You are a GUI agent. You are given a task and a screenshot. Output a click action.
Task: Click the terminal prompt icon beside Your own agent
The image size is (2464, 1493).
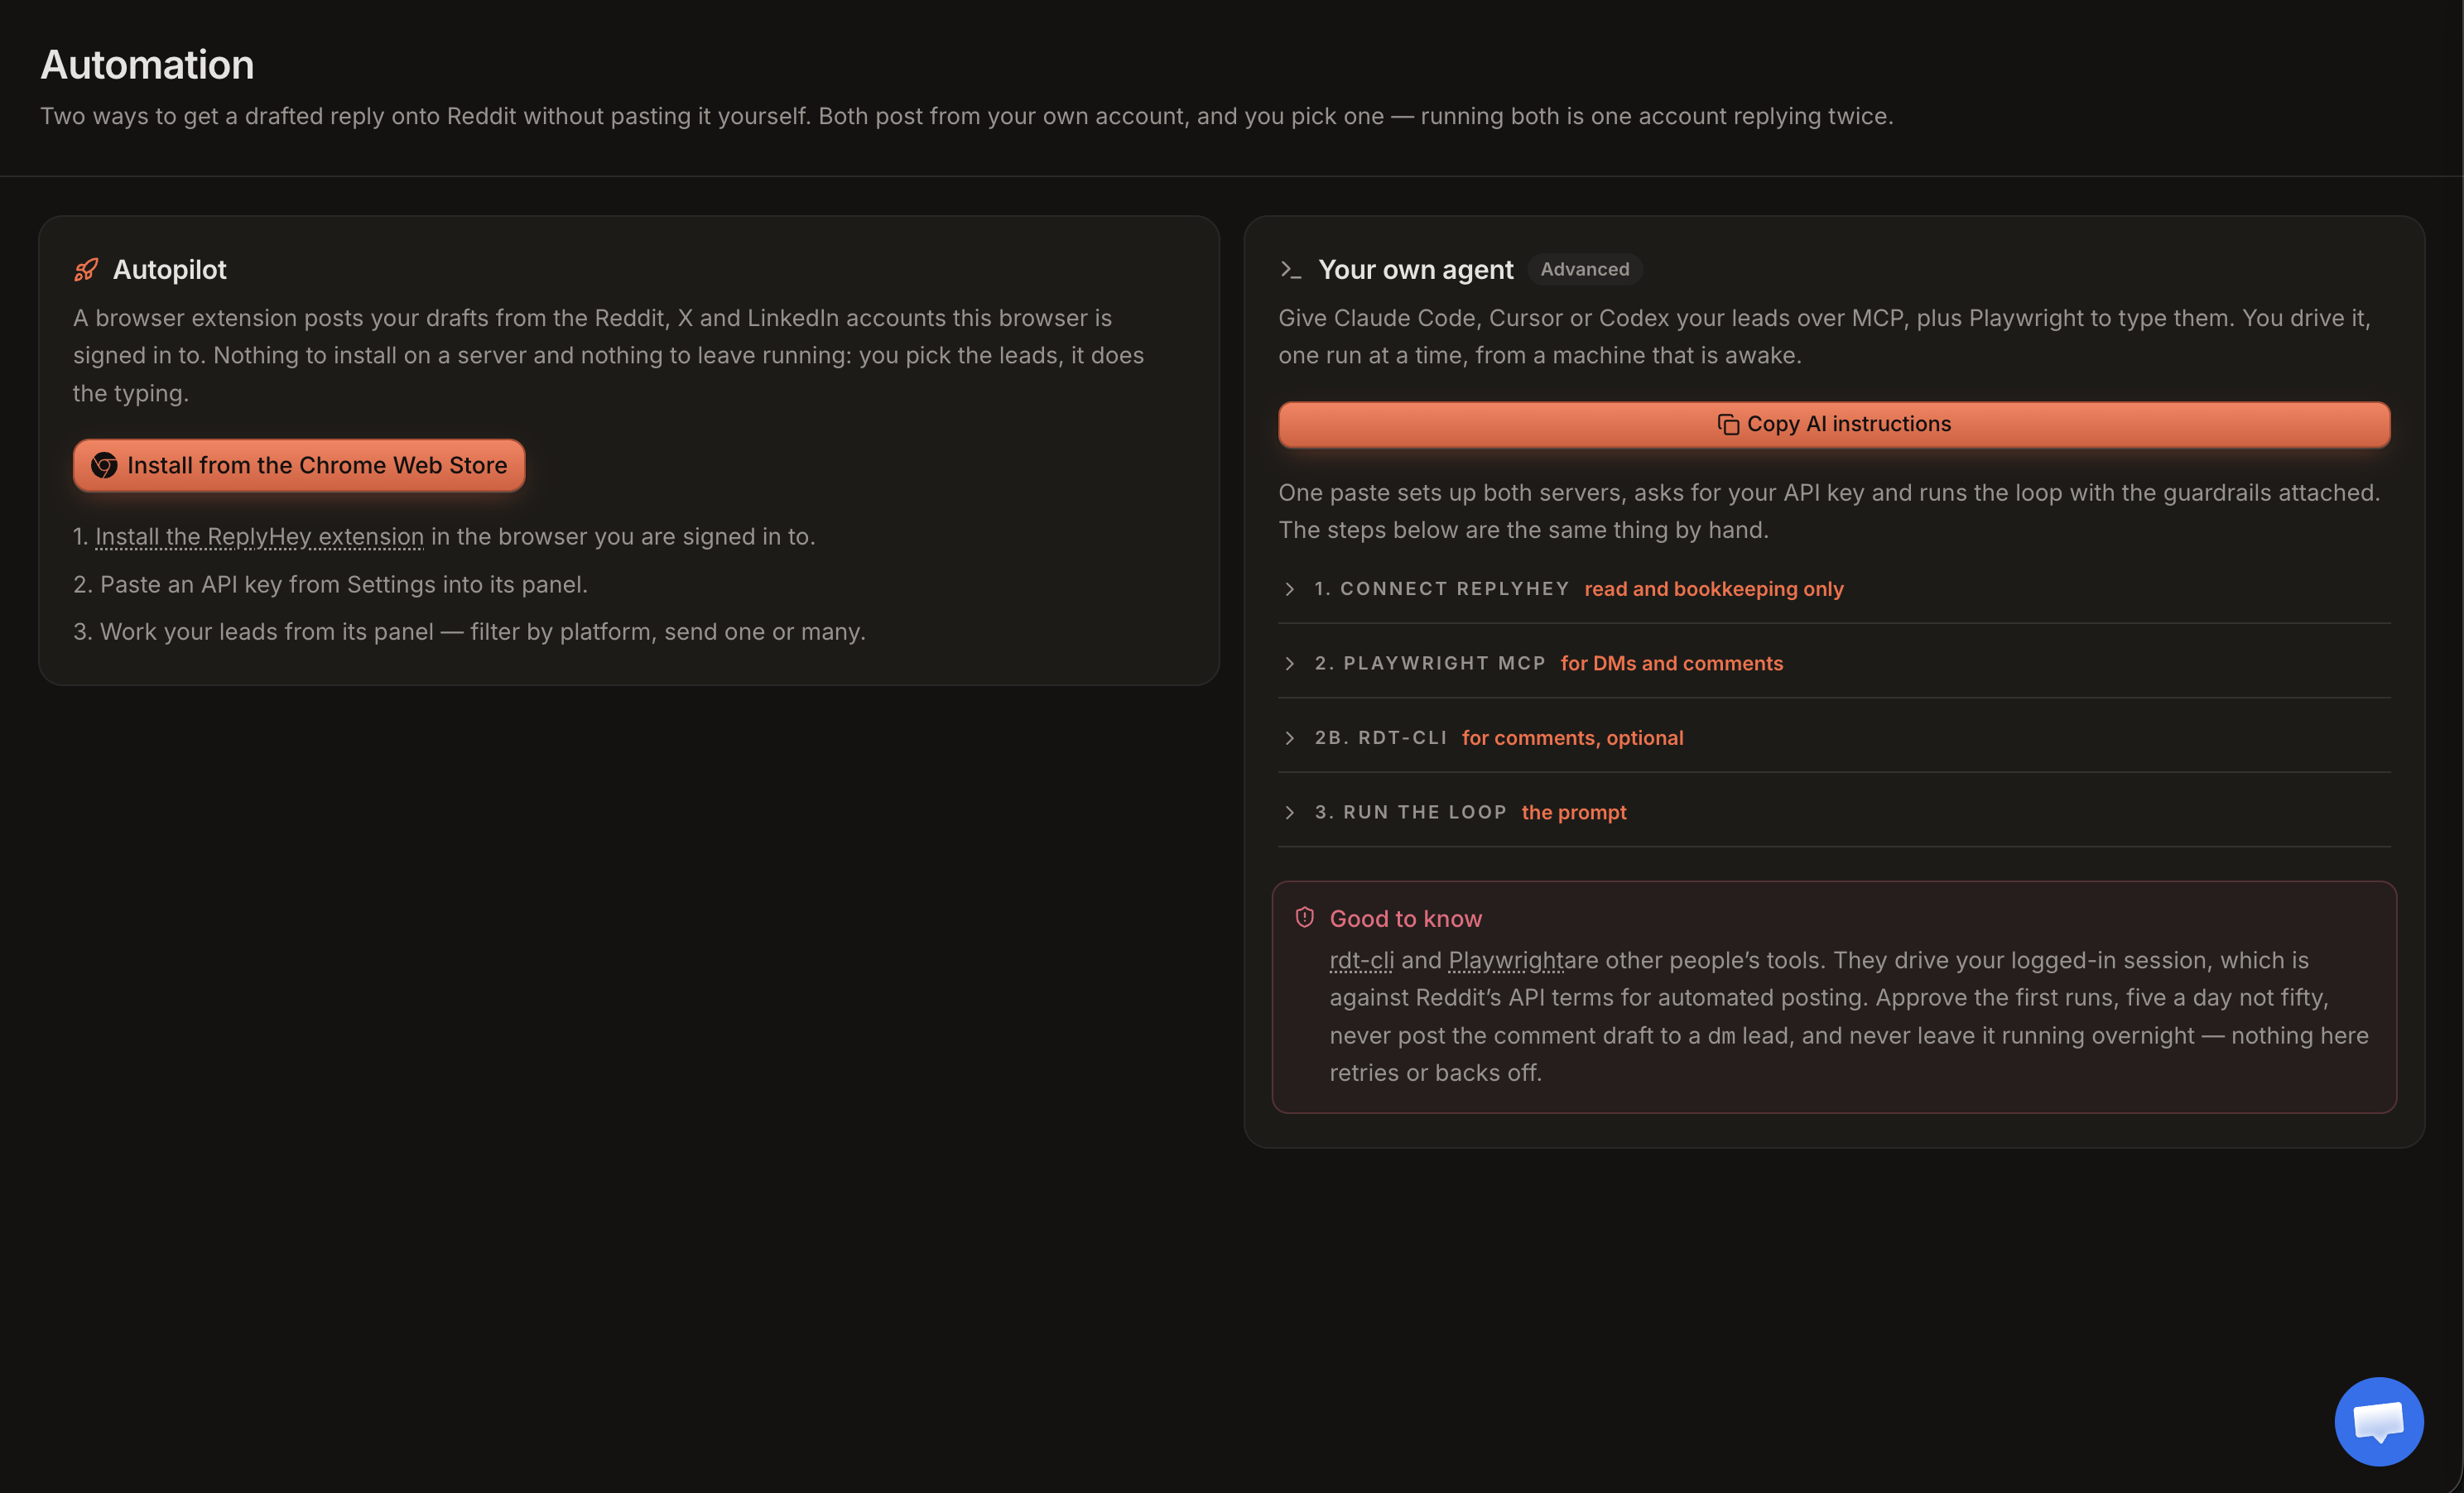(x=1291, y=270)
